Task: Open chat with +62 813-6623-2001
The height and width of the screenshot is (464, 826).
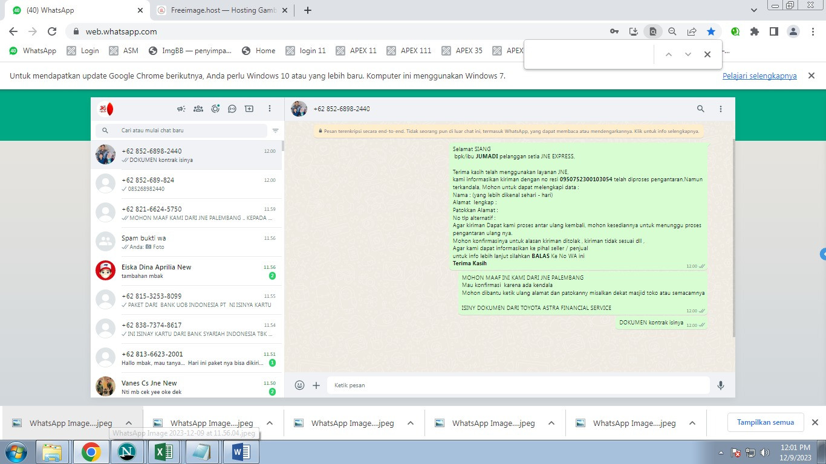Action: pos(186,358)
